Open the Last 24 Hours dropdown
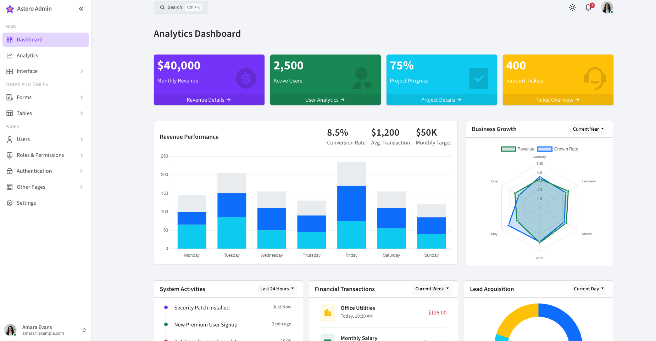This screenshot has width=656, height=341. click(277, 289)
